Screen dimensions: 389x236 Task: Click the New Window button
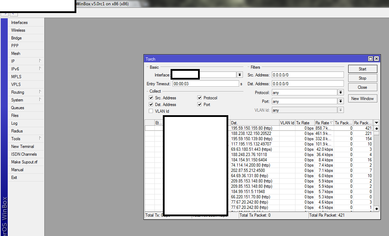363,99
